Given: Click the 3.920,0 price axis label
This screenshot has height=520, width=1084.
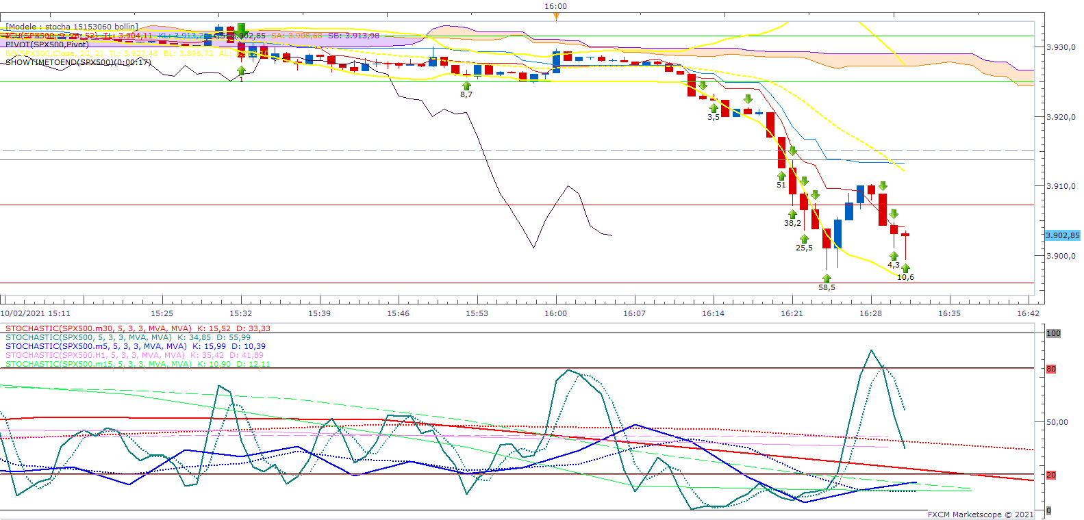Looking at the screenshot, I should click(1061, 117).
